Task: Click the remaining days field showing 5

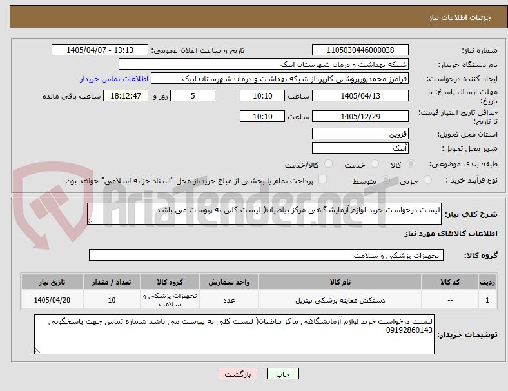Action: point(193,96)
